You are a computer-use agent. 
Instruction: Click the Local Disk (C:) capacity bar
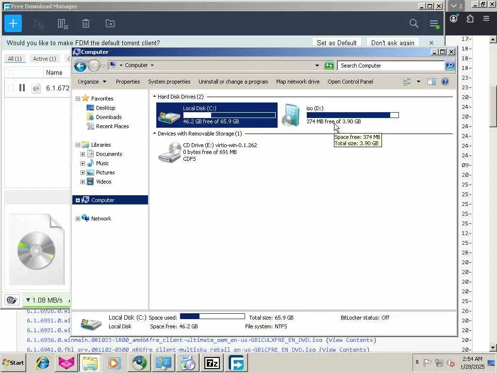click(229, 115)
